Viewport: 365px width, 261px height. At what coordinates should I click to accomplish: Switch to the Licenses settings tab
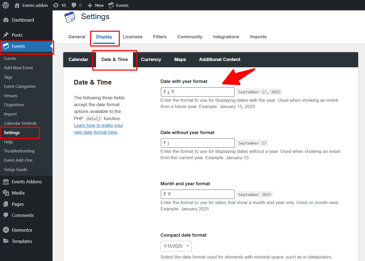(132, 37)
